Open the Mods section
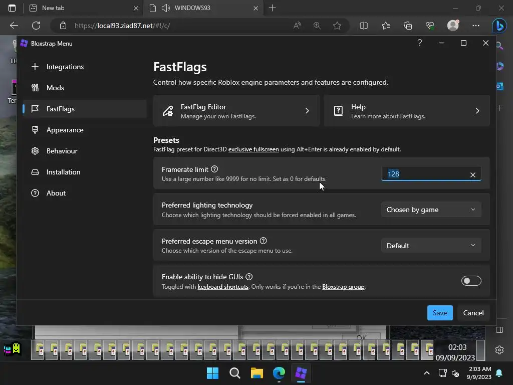 pos(84,88)
